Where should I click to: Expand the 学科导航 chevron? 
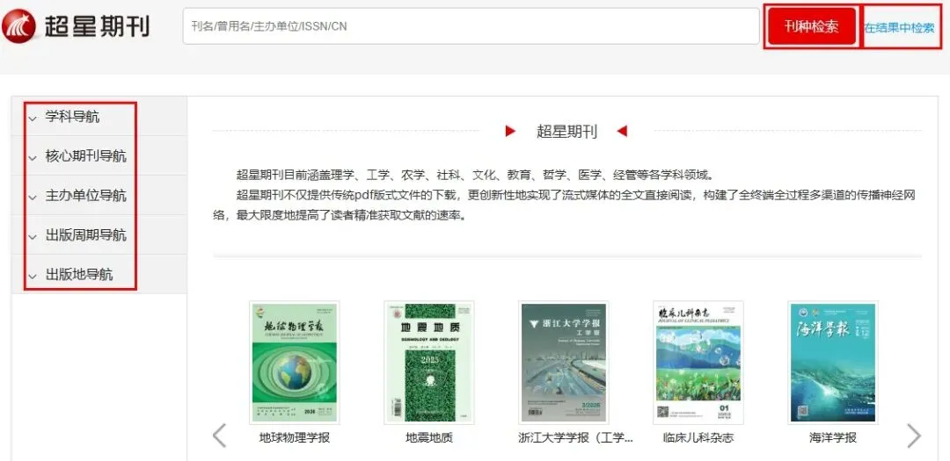click(33, 119)
